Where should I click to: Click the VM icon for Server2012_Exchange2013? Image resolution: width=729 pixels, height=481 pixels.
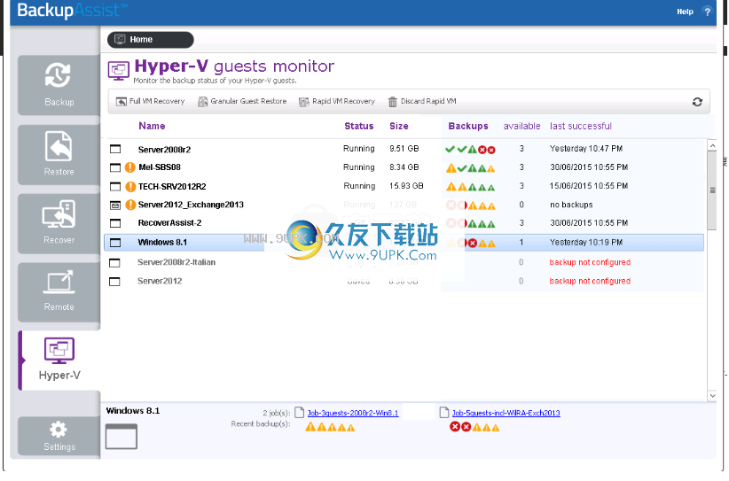pos(114,205)
